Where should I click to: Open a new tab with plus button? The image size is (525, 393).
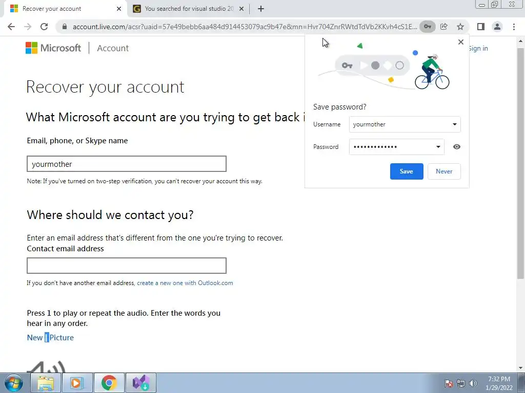(261, 9)
